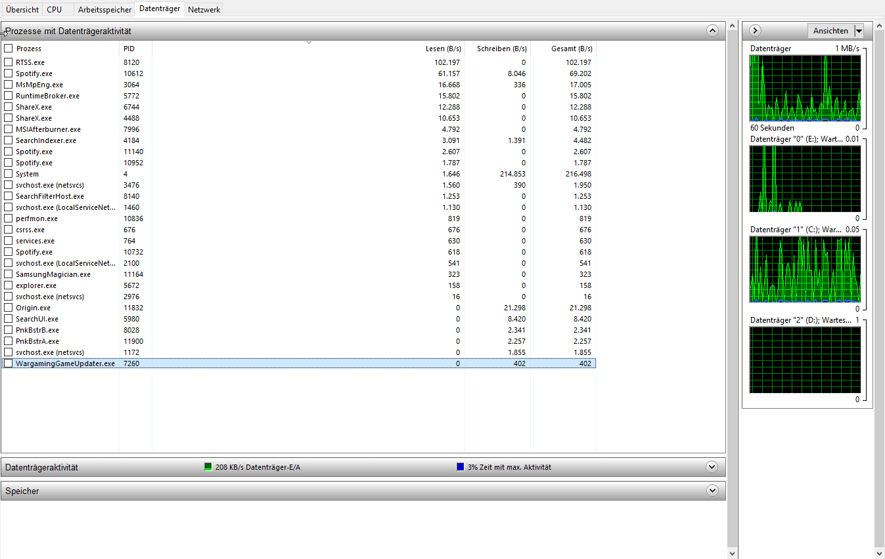Image resolution: width=885 pixels, height=559 pixels.
Task: Check the System process checkbox
Action: 9,174
